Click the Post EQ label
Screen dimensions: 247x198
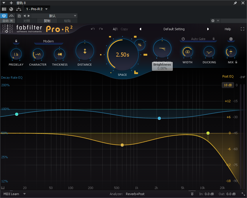tap(228, 76)
